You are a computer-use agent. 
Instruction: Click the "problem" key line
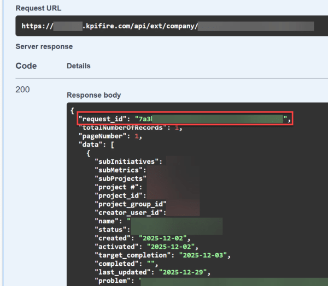(x=115, y=281)
